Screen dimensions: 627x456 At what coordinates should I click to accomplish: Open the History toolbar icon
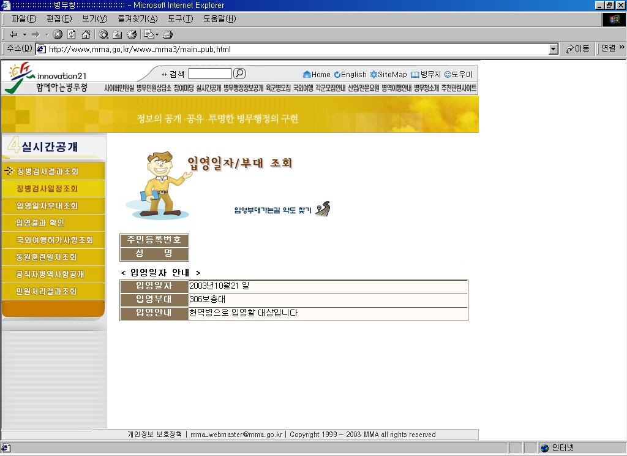pos(132,34)
